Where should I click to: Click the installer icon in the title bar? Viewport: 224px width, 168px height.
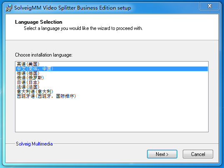[9, 8]
